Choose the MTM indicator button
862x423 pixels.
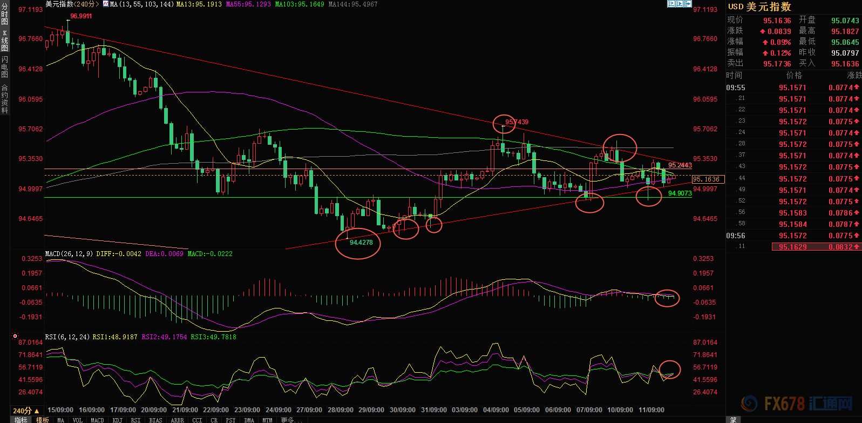[x=267, y=420]
